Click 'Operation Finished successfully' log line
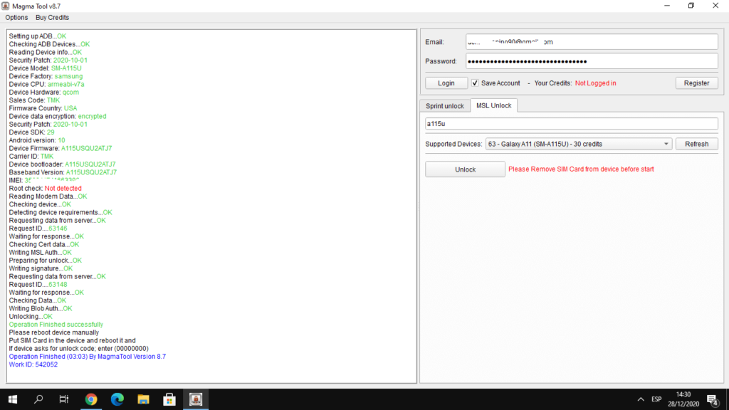The image size is (729, 410). pyautogui.click(x=56, y=325)
